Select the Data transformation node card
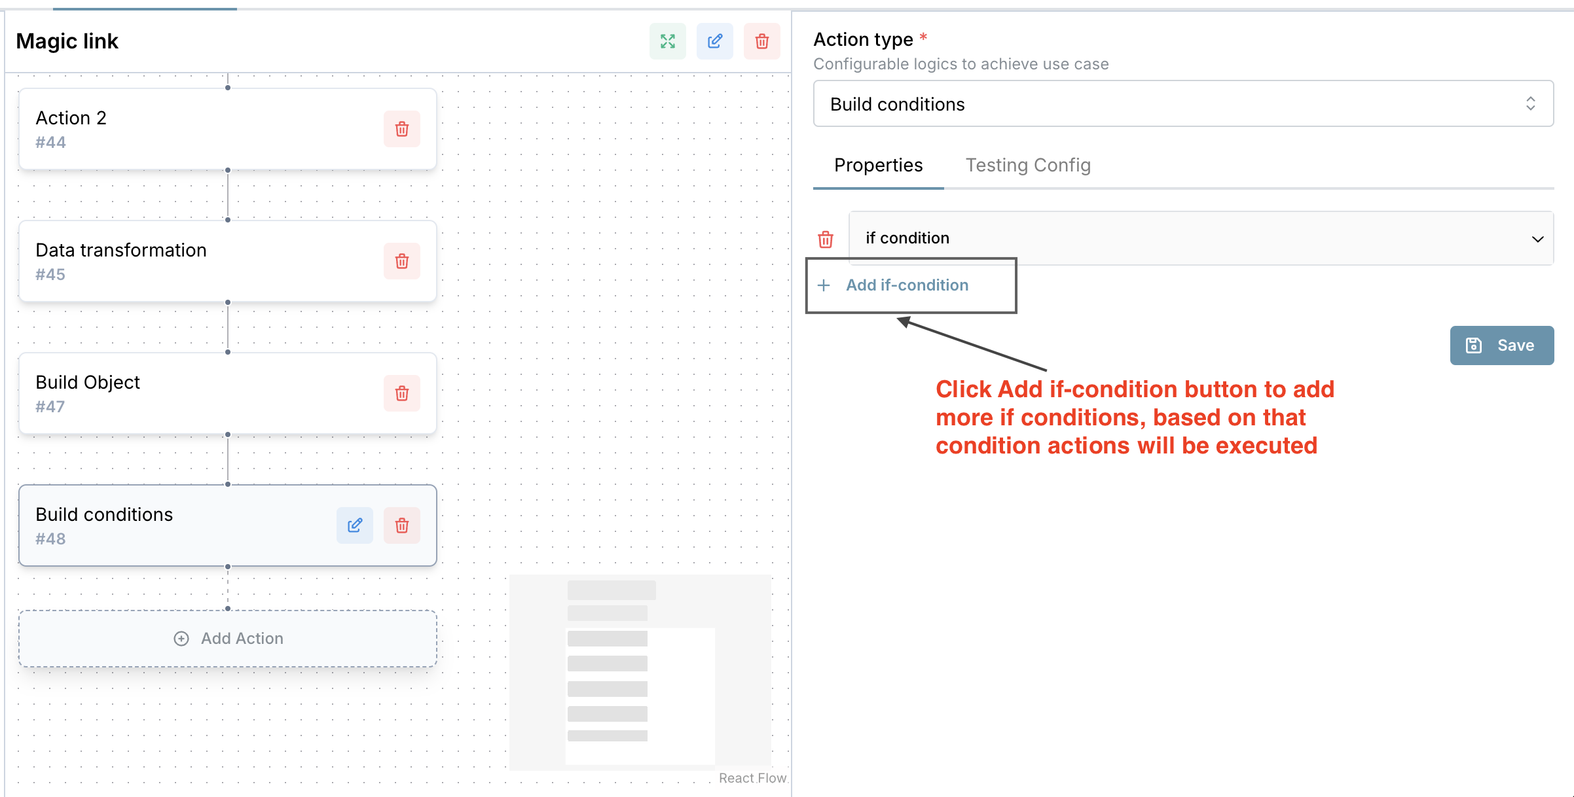This screenshot has width=1574, height=797. click(196, 261)
